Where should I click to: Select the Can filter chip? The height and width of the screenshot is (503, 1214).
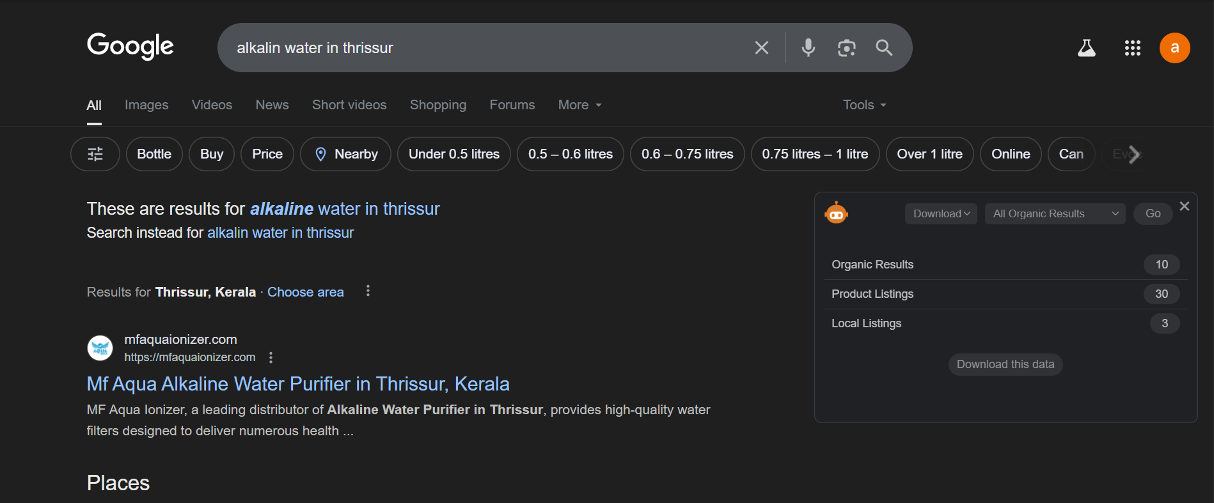[1071, 154]
